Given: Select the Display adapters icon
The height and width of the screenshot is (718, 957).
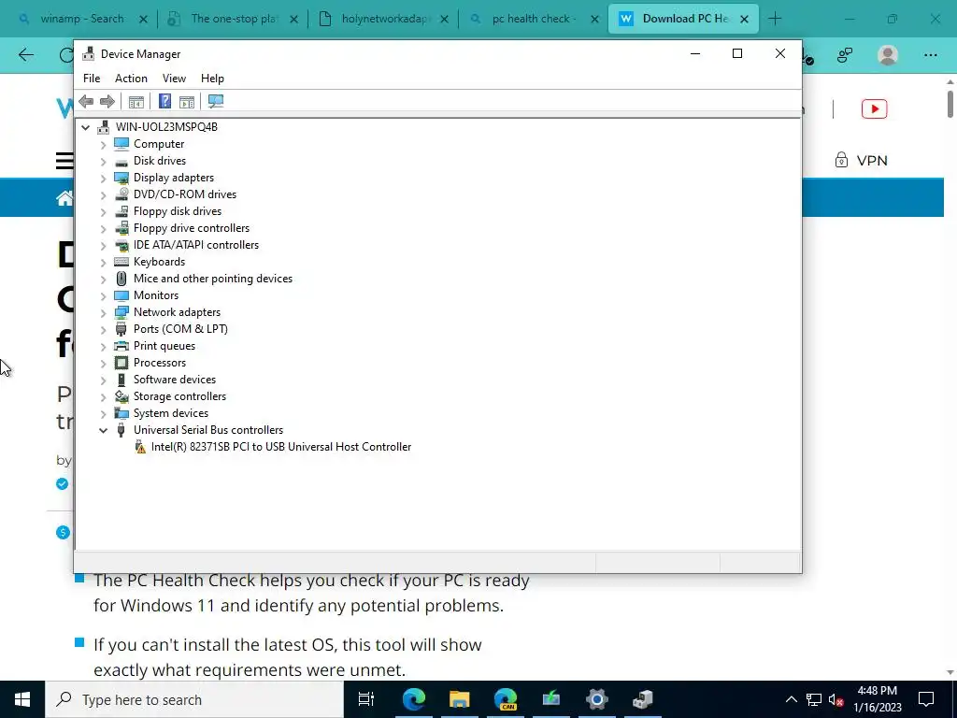Looking at the screenshot, I should pyautogui.click(x=121, y=178).
